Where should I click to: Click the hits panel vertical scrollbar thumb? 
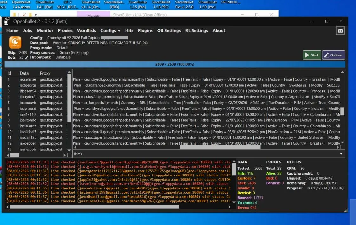(x=342, y=111)
